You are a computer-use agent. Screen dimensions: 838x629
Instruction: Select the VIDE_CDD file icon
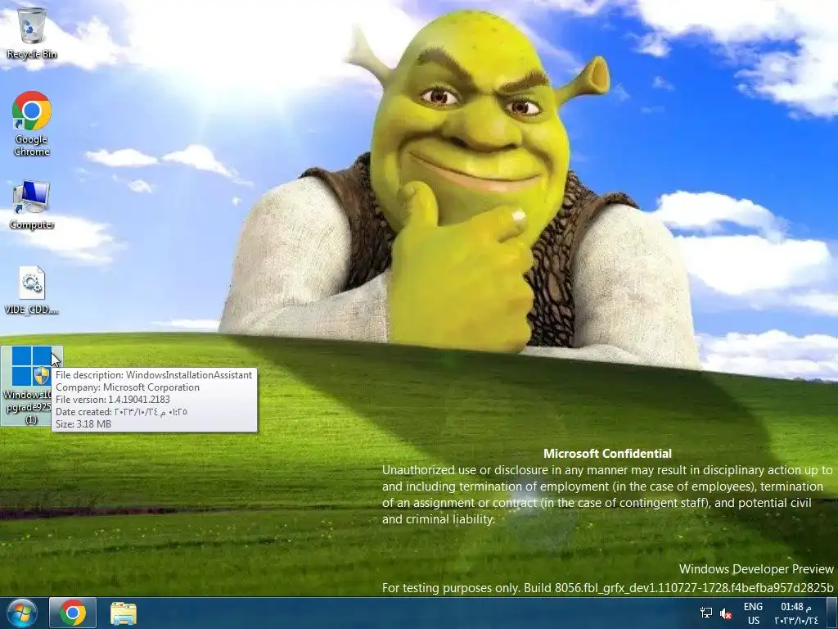tap(32, 289)
